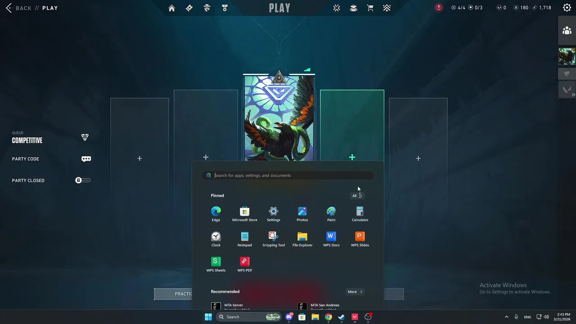Click the 1,718 credits balance

542,8
